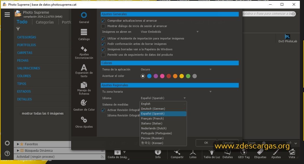Click the Compartir share icon

click(177, 154)
